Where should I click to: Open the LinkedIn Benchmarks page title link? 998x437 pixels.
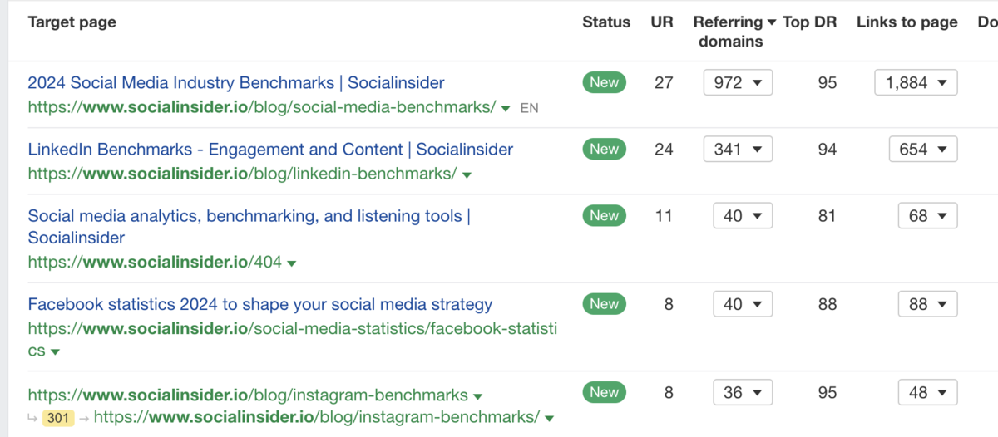click(270, 150)
